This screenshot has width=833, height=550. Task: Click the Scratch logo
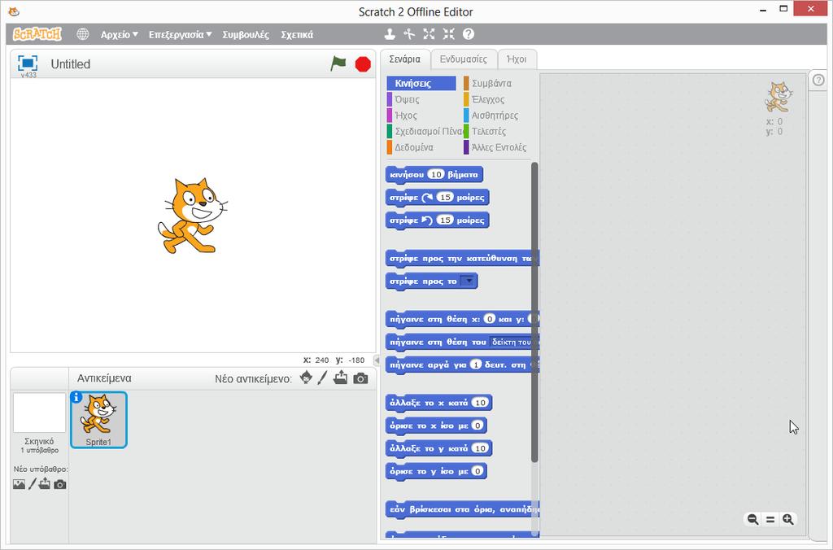click(37, 34)
